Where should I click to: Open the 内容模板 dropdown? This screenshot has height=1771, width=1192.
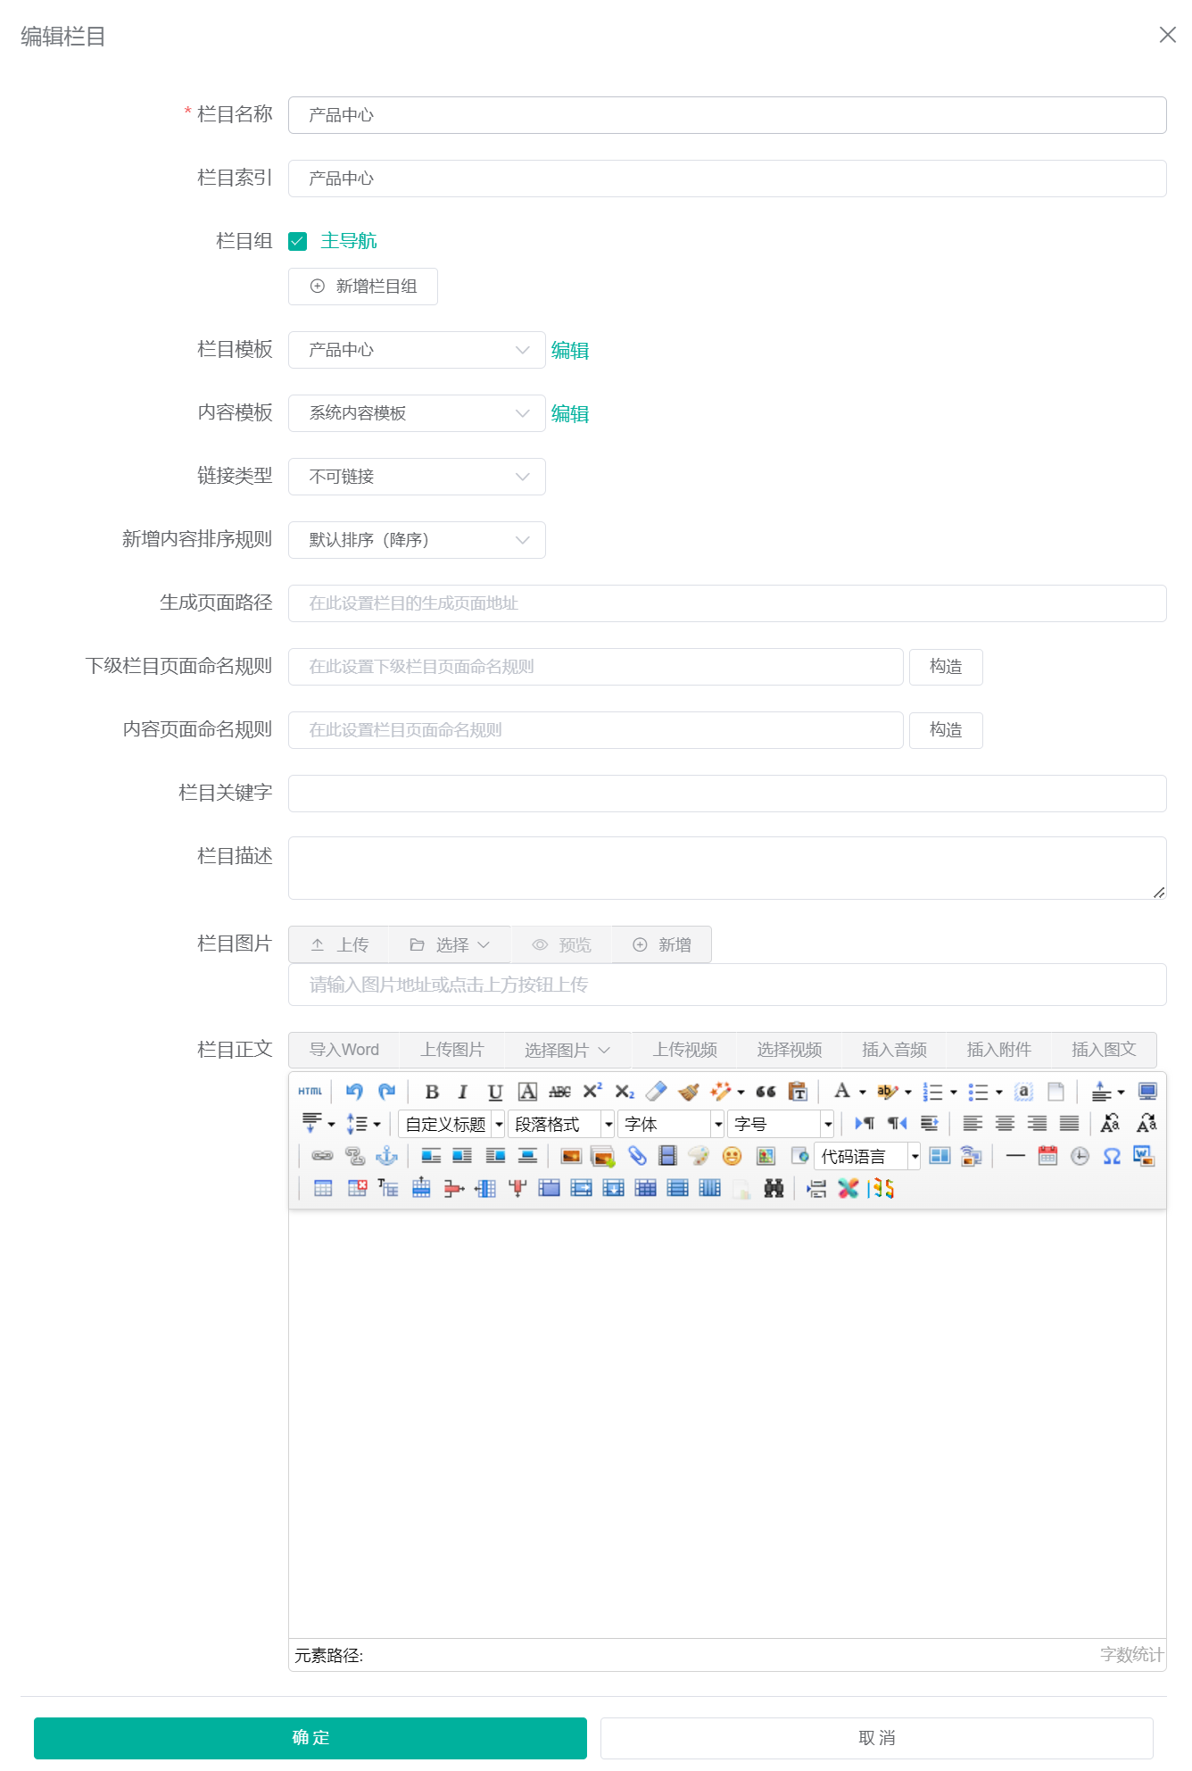[x=417, y=413]
